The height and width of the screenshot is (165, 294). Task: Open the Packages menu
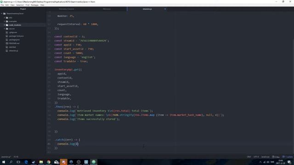click(35, 5)
